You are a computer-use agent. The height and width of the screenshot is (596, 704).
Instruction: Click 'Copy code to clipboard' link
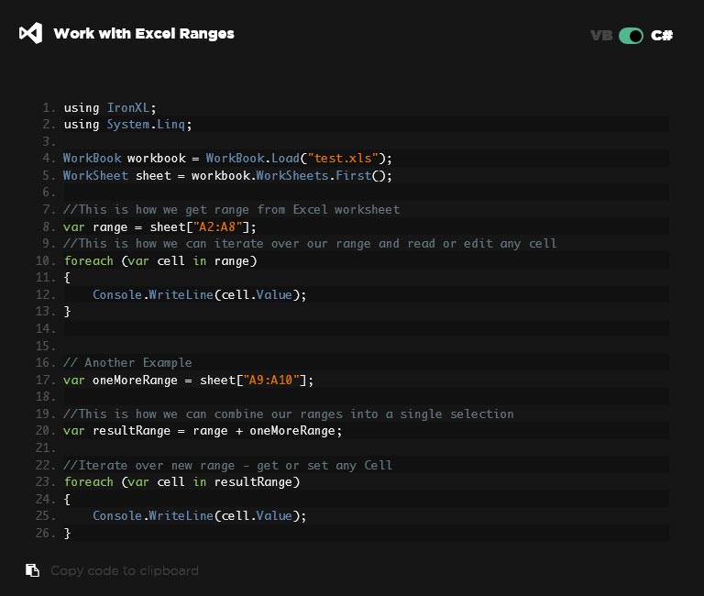click(x=124, y=570)
